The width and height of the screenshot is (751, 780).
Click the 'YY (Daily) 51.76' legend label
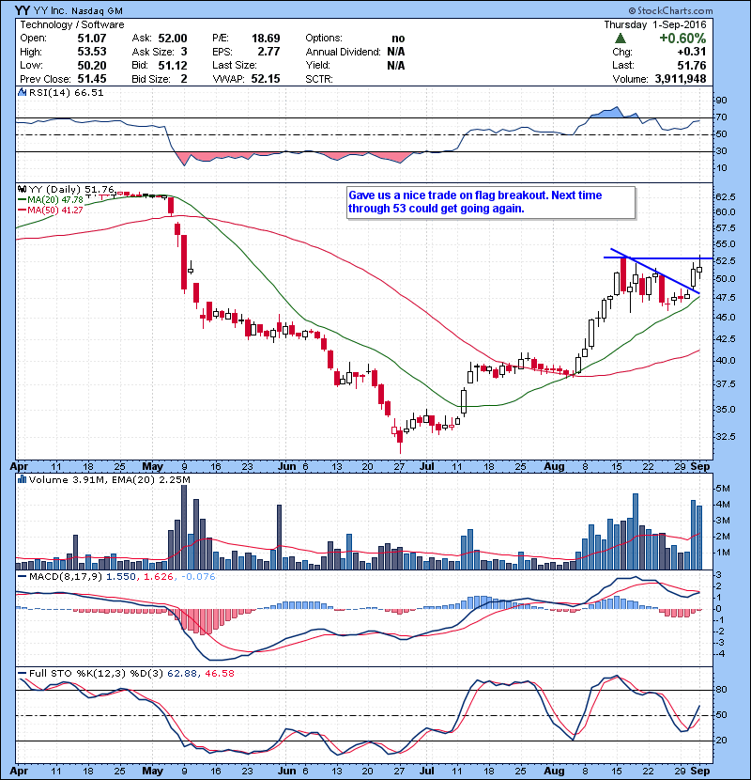(x=71, y=189)
